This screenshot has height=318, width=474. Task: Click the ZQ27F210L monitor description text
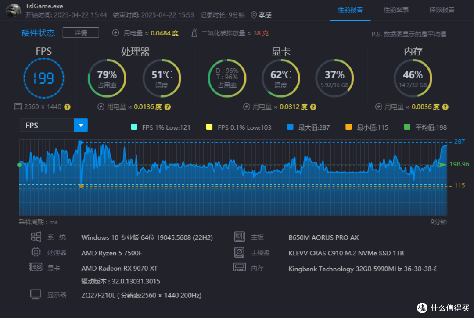click(141, 295)
